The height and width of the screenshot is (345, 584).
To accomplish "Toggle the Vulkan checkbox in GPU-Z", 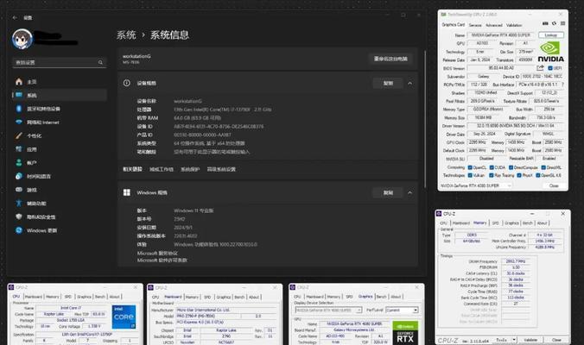I will [470, 175].
